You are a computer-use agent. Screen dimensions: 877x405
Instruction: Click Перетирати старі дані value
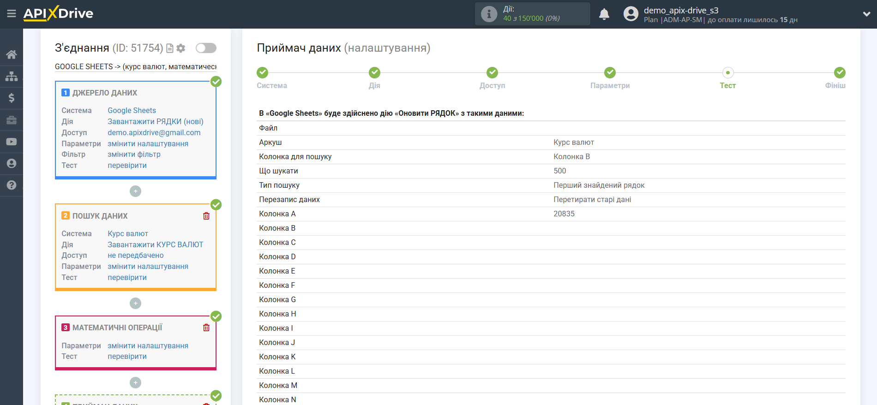[x=592, y=199]
